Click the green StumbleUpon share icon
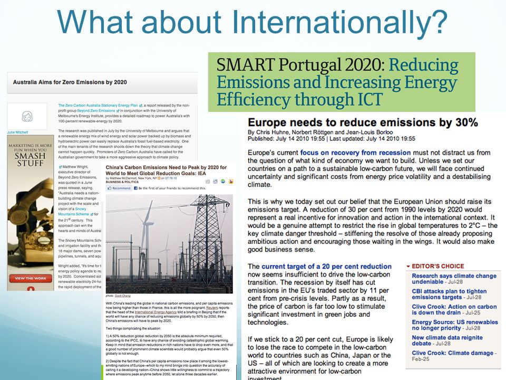506x380 pixels. pyautogui.click(x=223, y=181)
